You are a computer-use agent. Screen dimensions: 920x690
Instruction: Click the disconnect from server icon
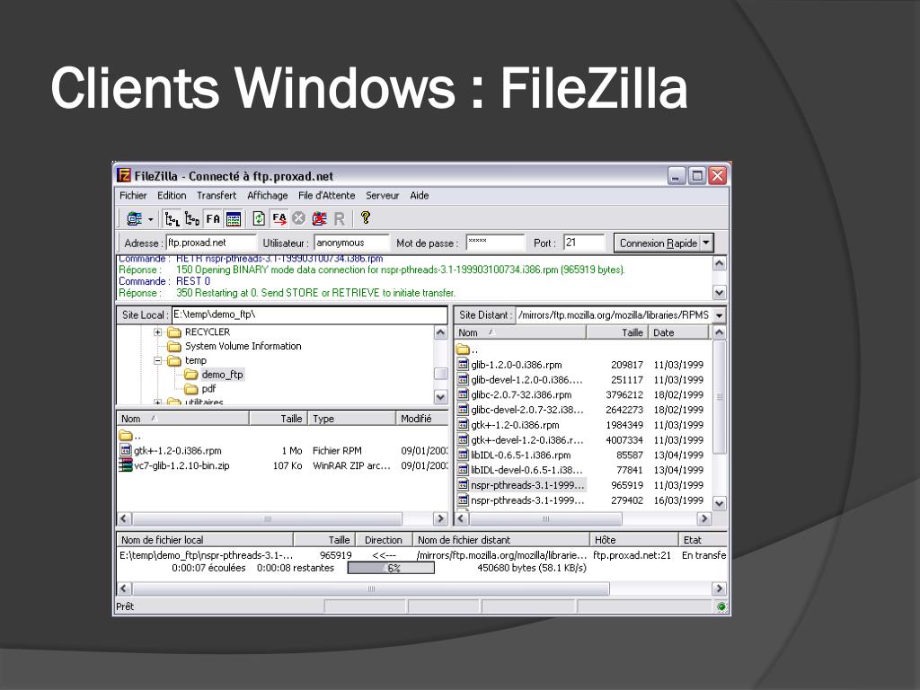point(319,219)
